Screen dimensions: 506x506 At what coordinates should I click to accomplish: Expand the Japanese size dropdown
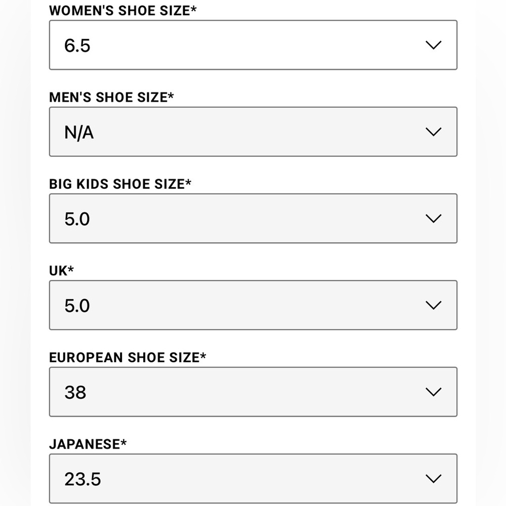point(252,478)
